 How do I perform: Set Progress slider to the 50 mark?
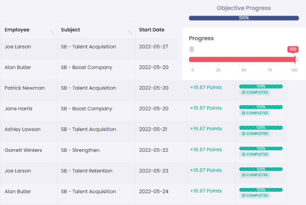[x=244, y=59]
